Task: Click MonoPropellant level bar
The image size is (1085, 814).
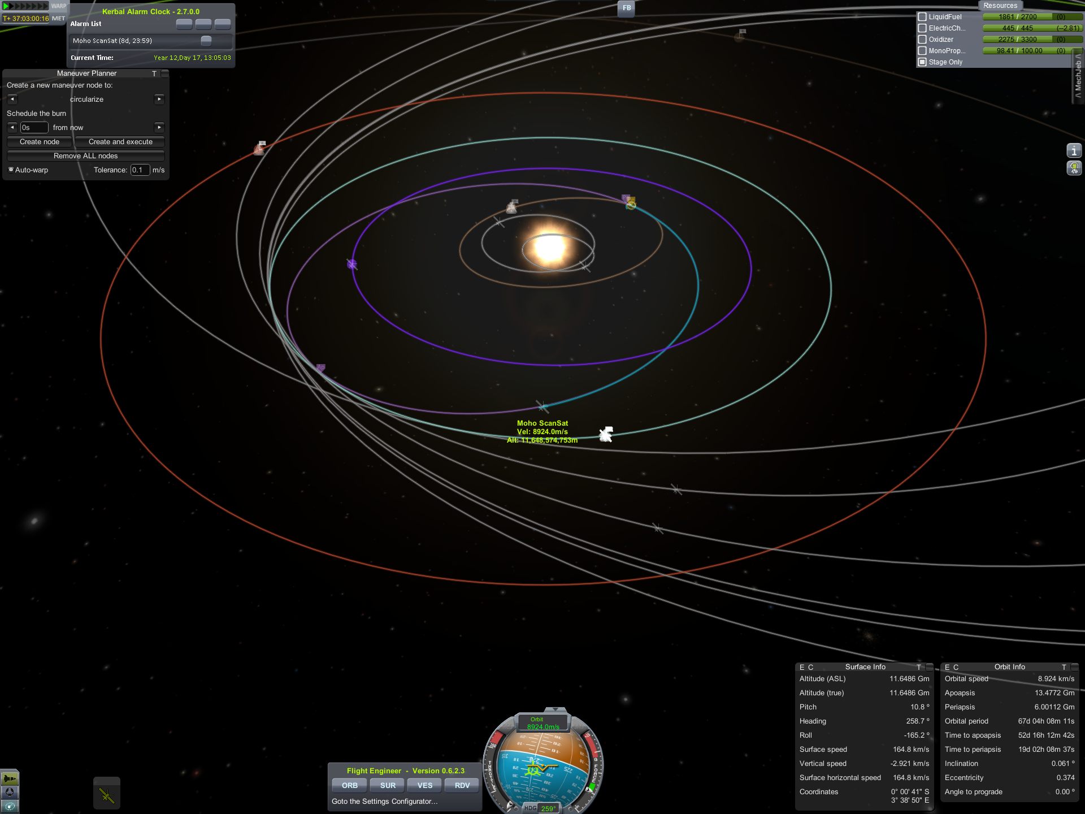Action: pos(1032,51)
